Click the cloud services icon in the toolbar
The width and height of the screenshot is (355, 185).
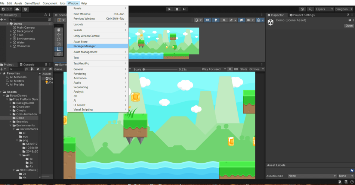[17, 9]
